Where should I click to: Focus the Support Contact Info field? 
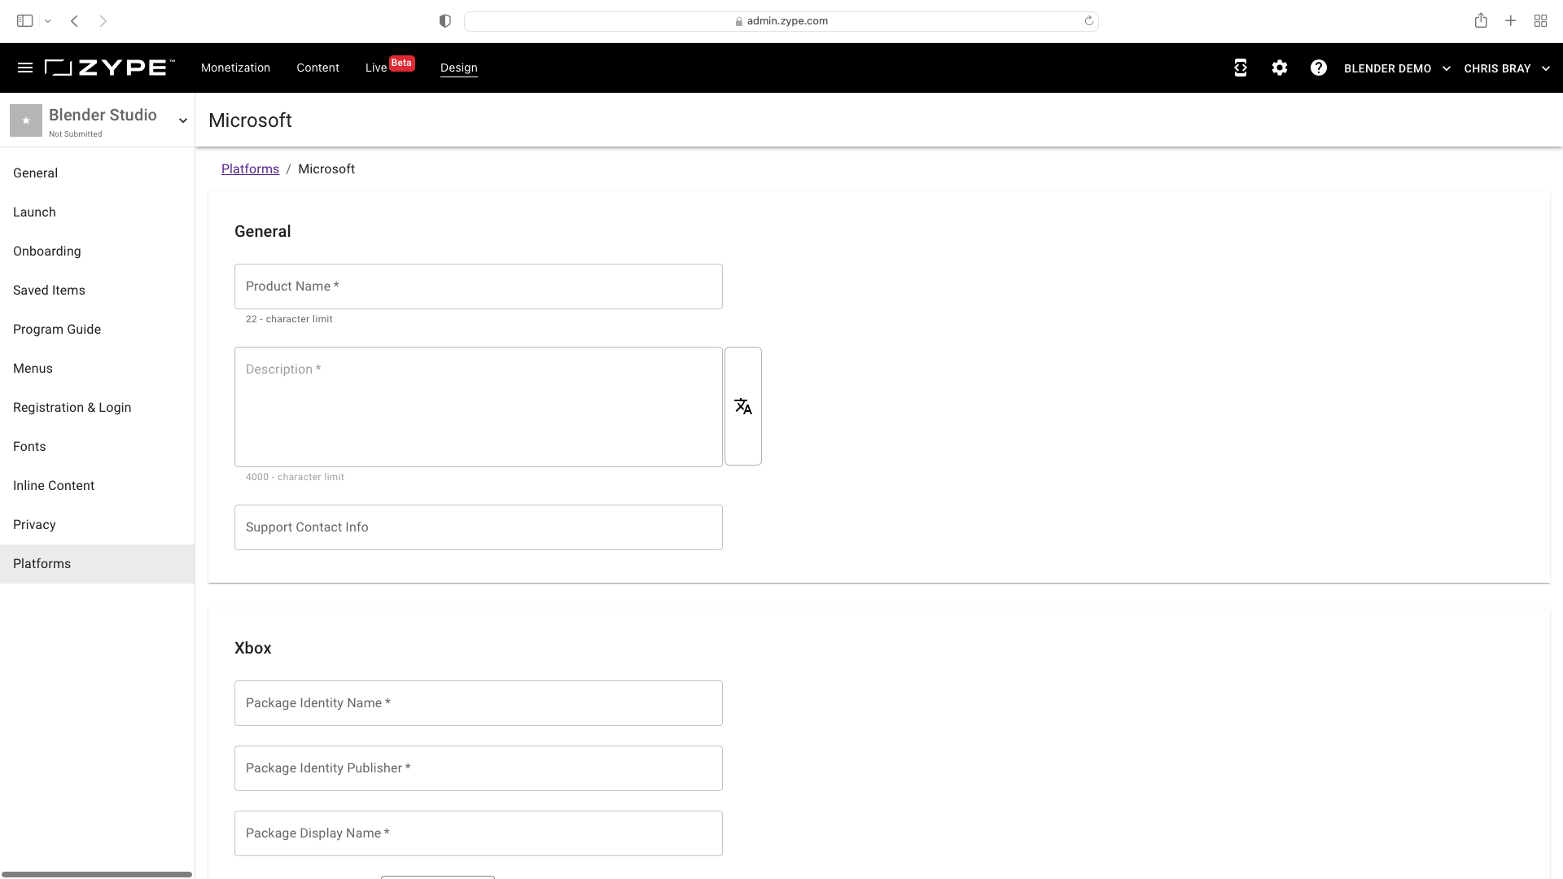479,527
